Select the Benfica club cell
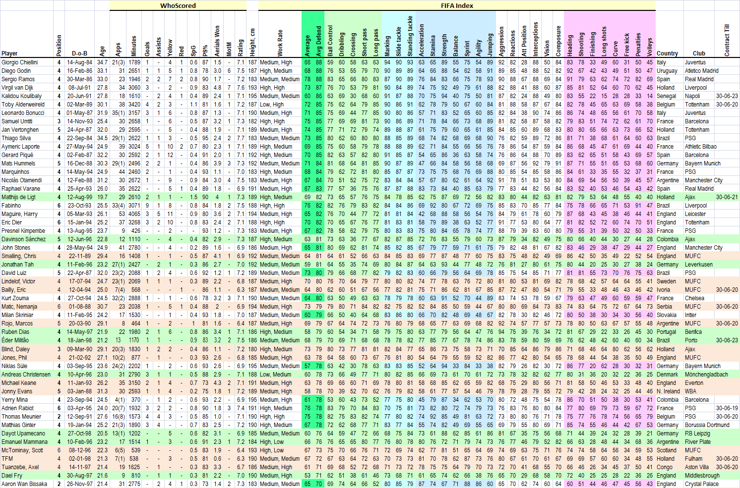The height and width of the screenshot is (488, 740). click(x=699, y=332)
